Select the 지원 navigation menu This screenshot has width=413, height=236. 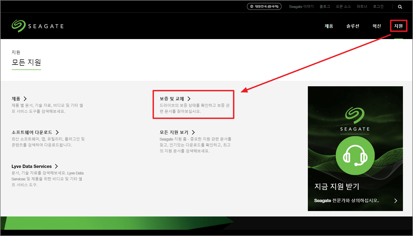point(398,26)
